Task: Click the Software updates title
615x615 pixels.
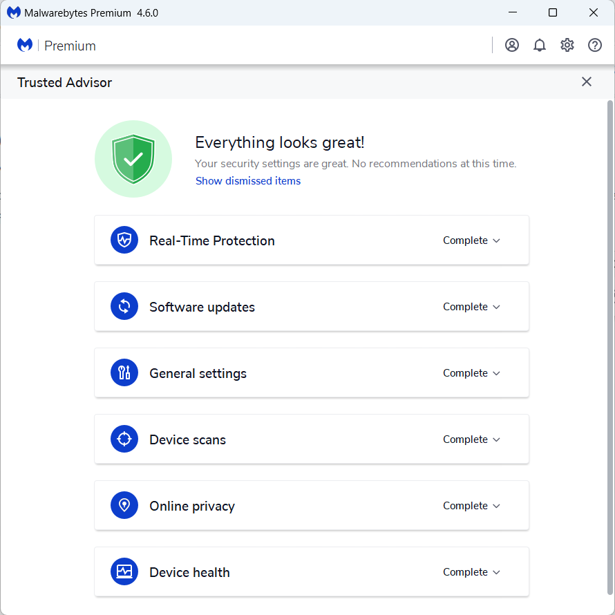Action: pos(202,307)
